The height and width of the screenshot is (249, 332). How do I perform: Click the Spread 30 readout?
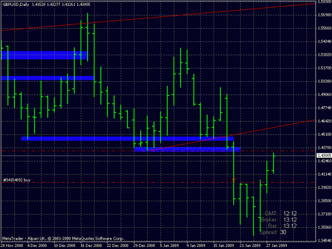273,233
